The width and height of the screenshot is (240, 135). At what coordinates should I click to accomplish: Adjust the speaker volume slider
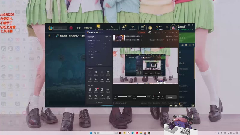click(142, 96)
